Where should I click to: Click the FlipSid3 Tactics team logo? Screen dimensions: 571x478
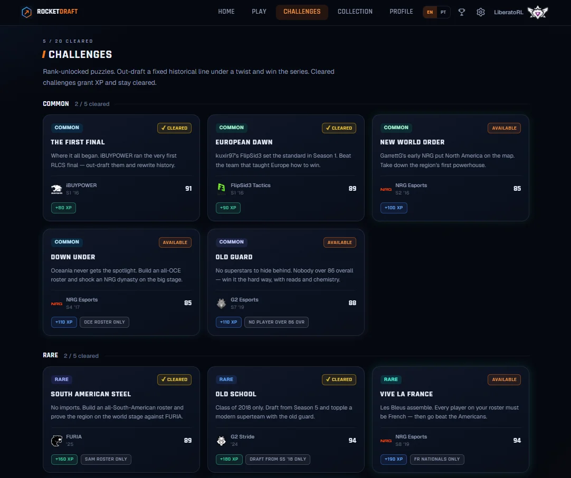(221, 189)
